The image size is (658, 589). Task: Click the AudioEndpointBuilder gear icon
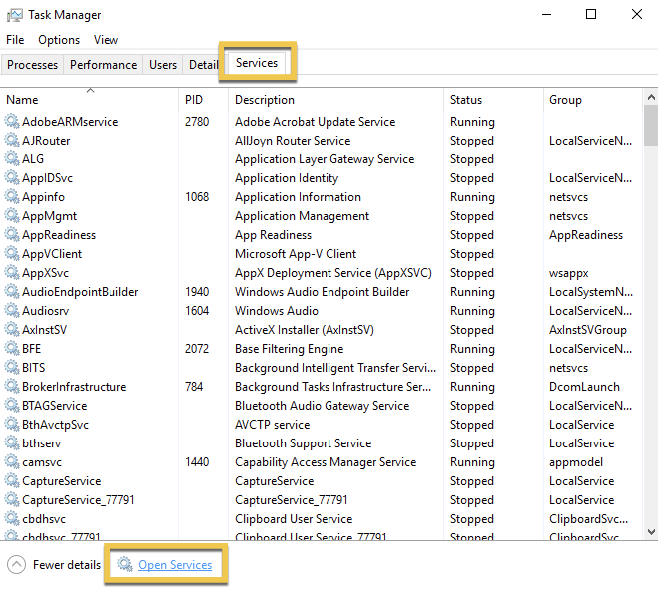click(12, 292)
